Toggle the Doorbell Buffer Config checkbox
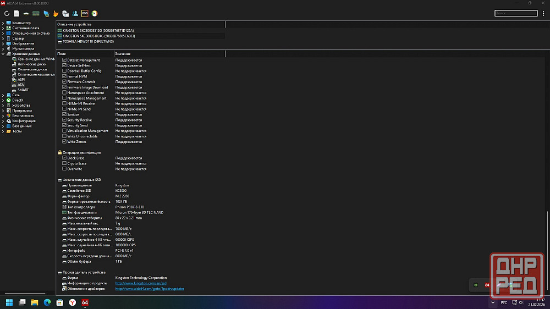Viewport: 550px width, 309px height. coord(64,71)
